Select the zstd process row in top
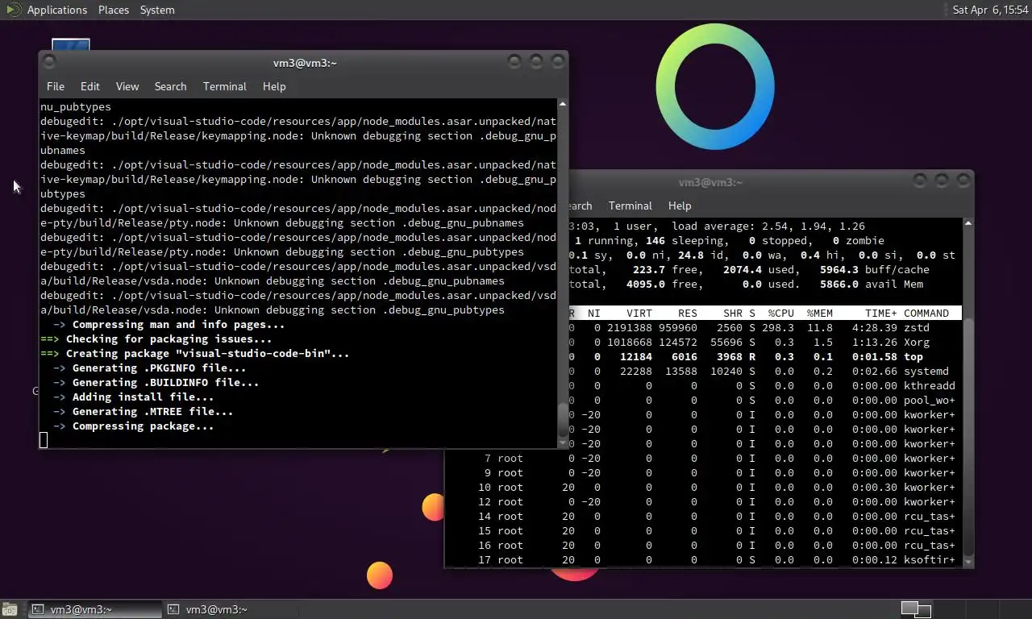Image resolution: width=1032 pixels, height=619 pixels. click(x=764, y=327)
